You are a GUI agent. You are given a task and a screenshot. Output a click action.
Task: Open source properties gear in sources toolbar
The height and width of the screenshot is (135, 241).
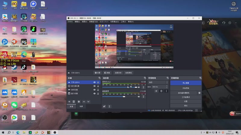(79, 102)
